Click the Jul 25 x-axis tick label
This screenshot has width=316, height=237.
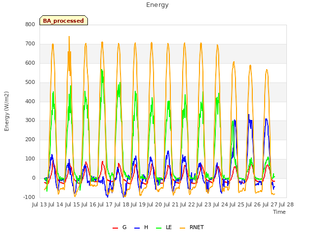pyautogui.click(x=237, y=204)
